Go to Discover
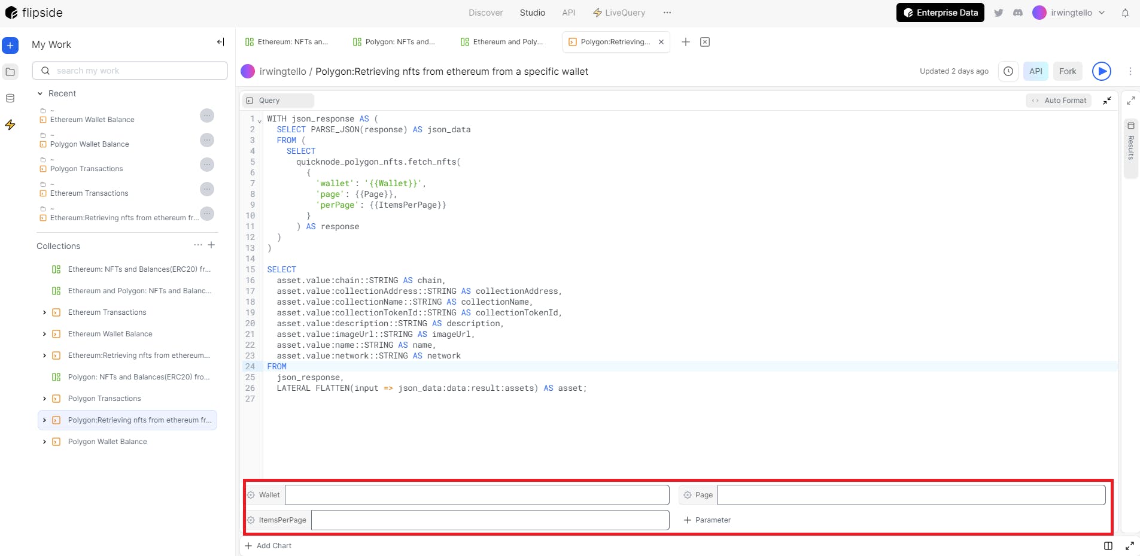This screenshot has width=1140, height=556. point(485,13)
